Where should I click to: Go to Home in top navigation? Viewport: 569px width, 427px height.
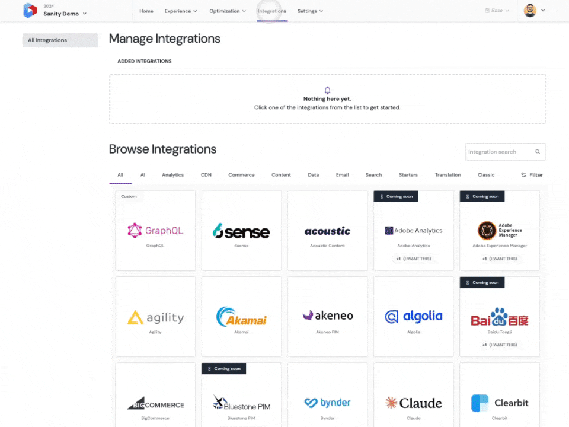146,11
